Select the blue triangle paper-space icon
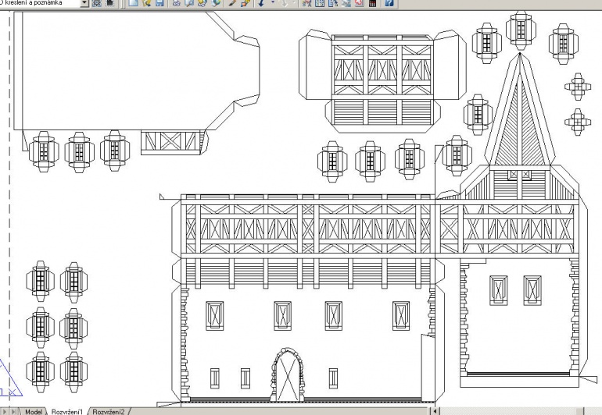This screenshot has height=415, width=602. (x=9, y=378)
